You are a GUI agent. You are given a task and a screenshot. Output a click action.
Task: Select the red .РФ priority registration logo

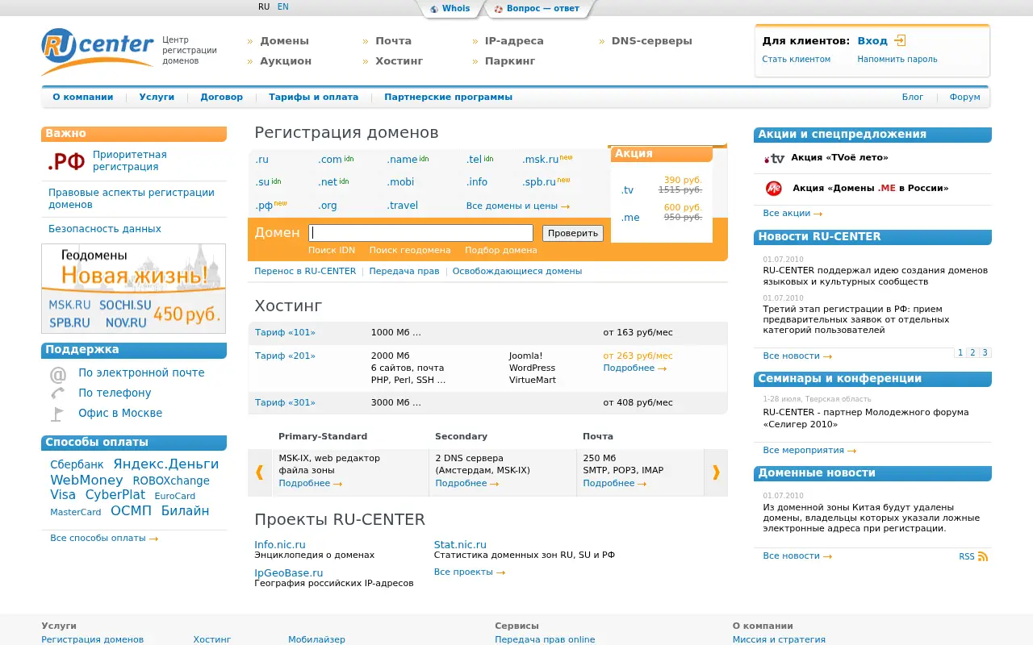66,161
